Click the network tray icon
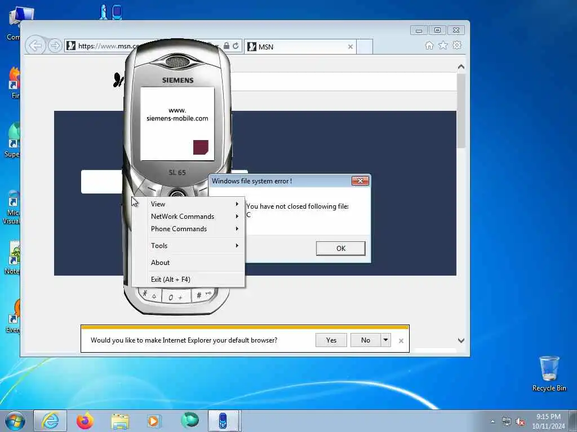Screen dimensions: 577x432 (x=507, y=422)
